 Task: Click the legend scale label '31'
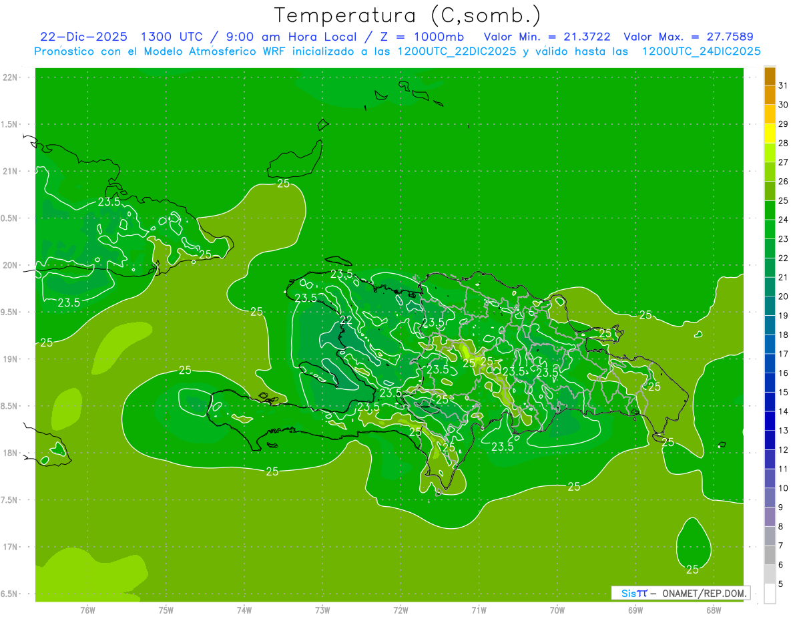(x=784, y=85)
